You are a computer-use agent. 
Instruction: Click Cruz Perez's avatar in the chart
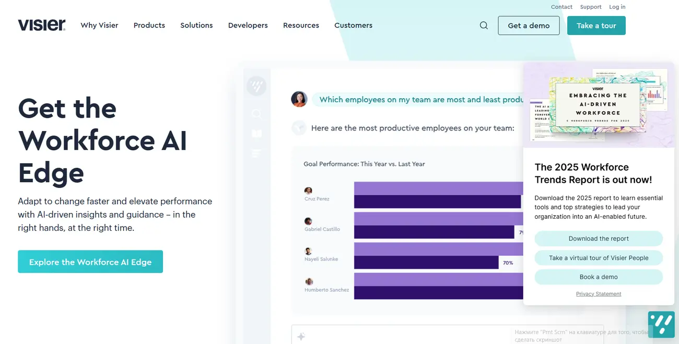click(308, 191)
